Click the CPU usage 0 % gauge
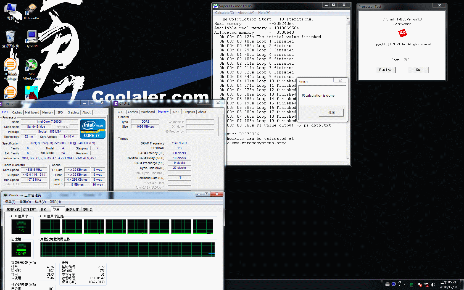This screenshot has width=464, height=290. coord(21,226)
